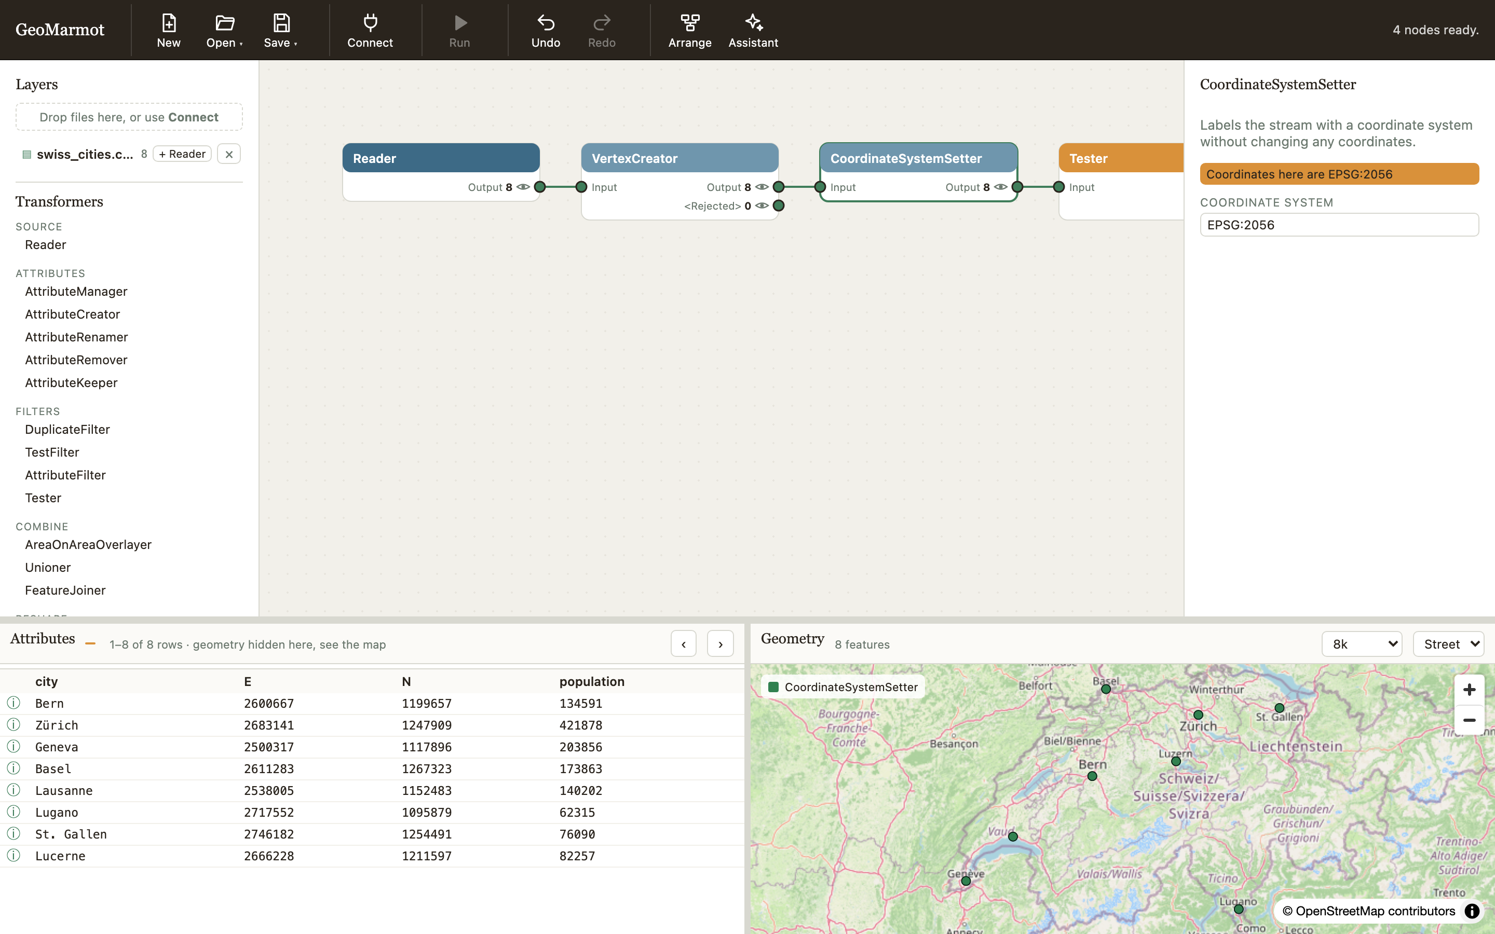This screenshot has height=934, width=1495.
Task: Select the VertexCreator node header
Action: pyautogui.click(x=679, y=158)
